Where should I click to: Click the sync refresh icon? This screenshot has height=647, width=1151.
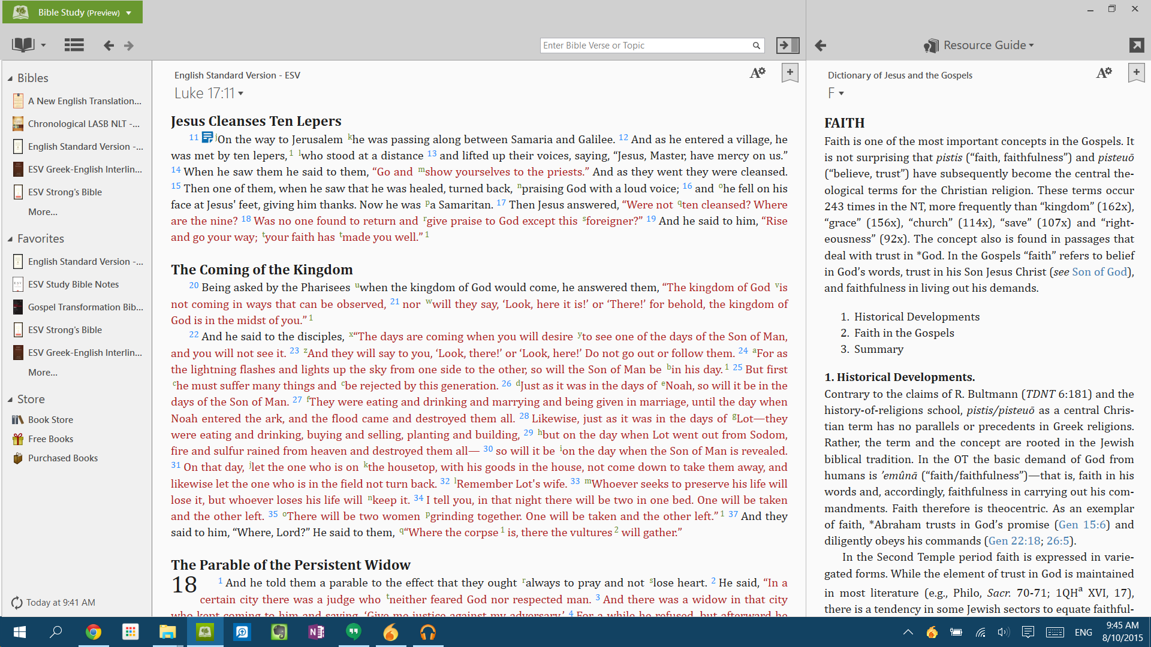[x=17, y=603]
